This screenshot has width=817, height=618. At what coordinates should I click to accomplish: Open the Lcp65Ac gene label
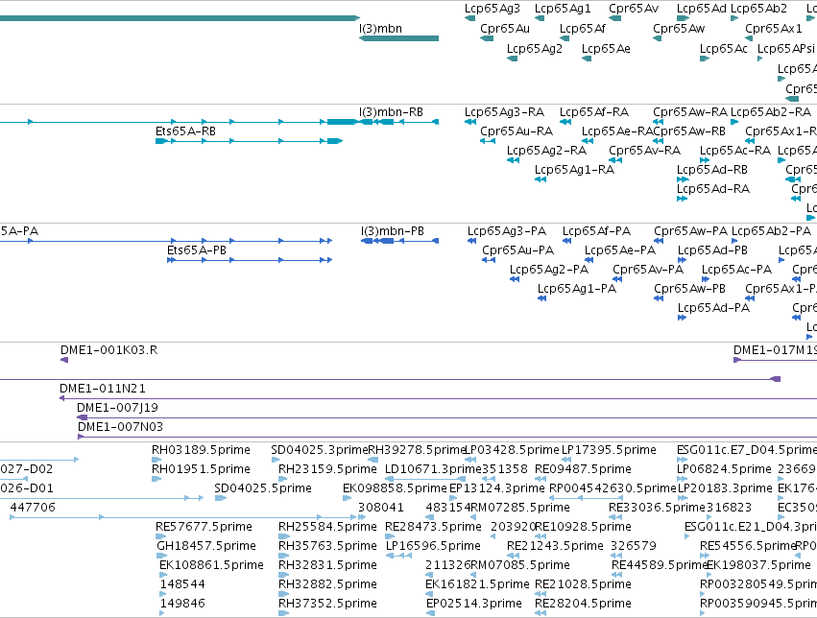[x=723, y=49]
